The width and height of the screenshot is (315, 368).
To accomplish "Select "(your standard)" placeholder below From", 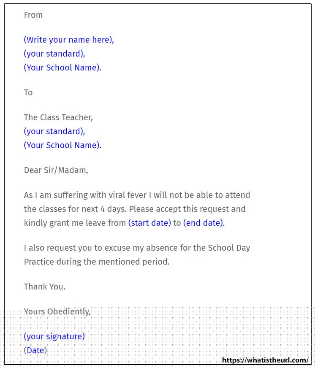I will (54, 54).
